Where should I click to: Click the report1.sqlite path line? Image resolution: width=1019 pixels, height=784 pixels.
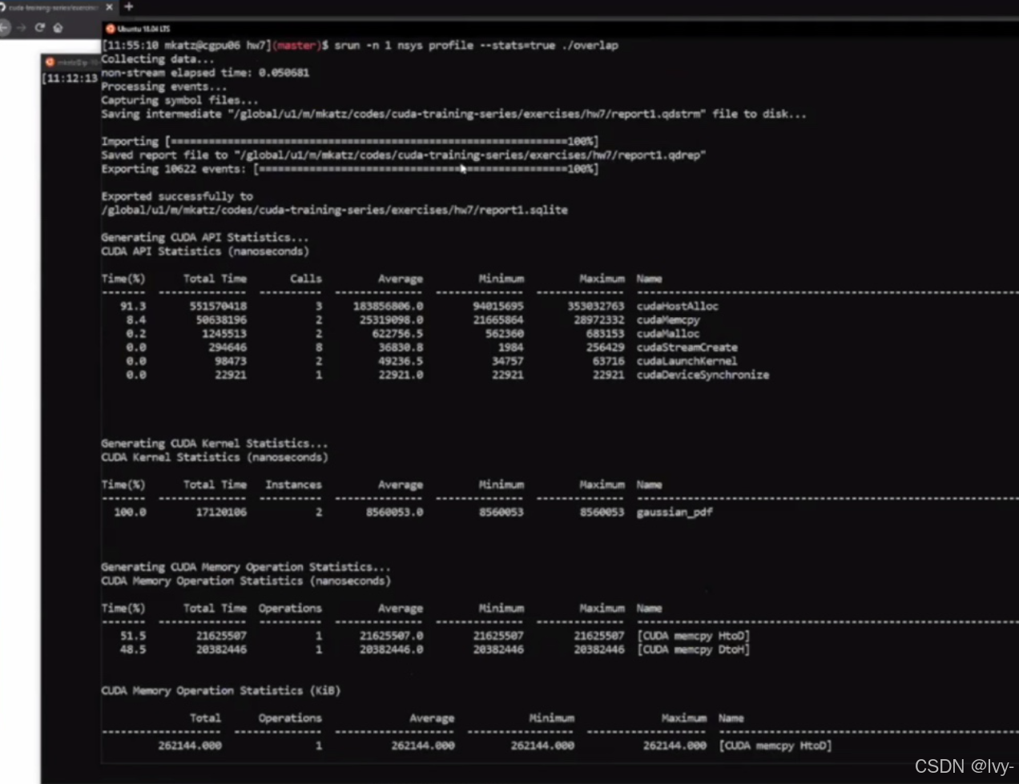(x=335, y=210)
